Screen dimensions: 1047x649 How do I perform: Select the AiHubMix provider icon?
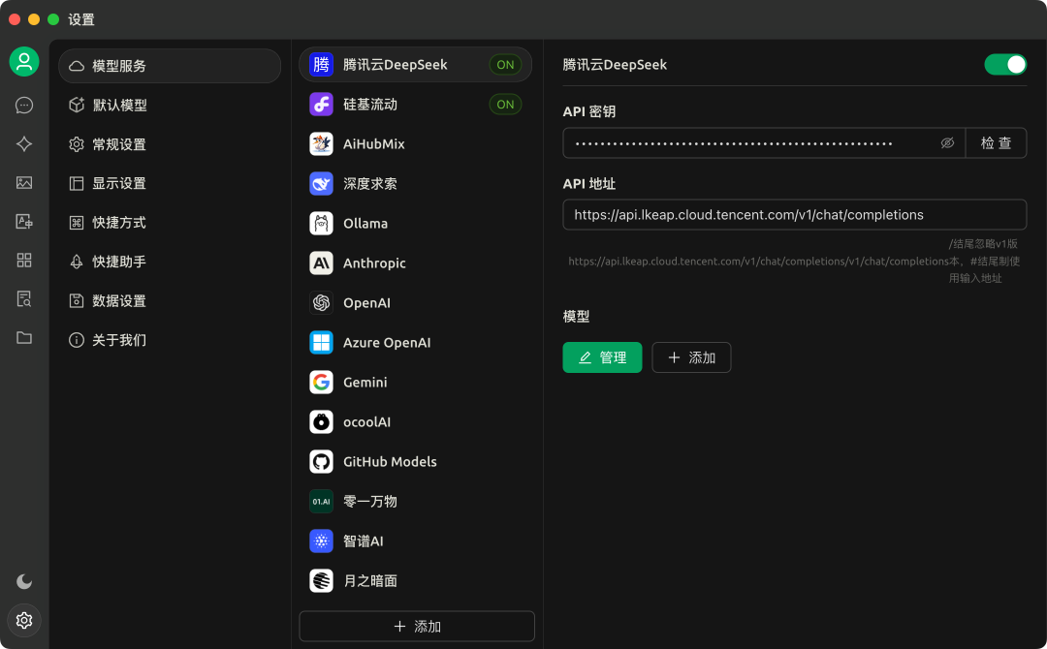321,144
